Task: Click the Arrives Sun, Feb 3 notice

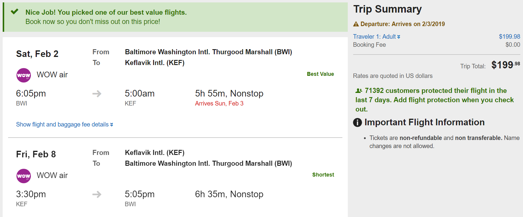Action: click(219, 103)
